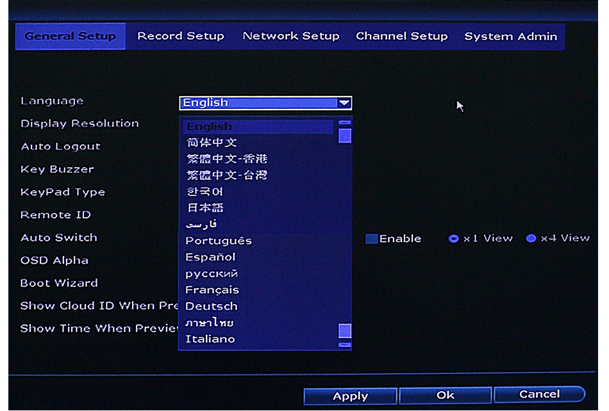Click language list scroll-down arrow
Screen dimensions: 609x411
[x=345, y=344]
